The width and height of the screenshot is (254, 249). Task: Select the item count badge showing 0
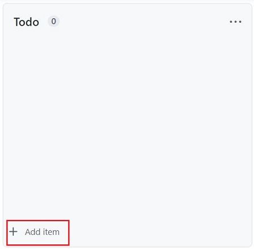tap(53, 22)
